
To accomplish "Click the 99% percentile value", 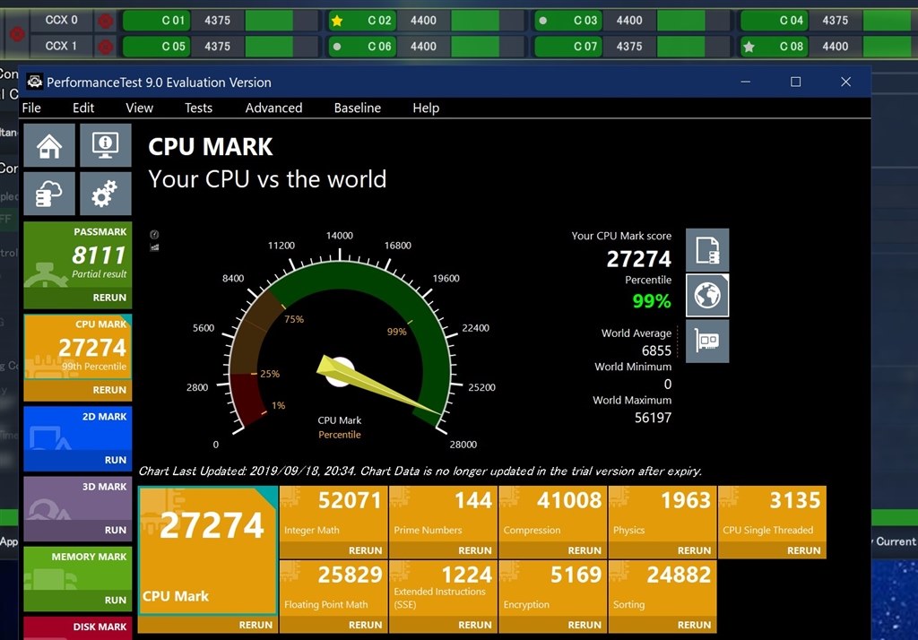I will pos(652,301).
